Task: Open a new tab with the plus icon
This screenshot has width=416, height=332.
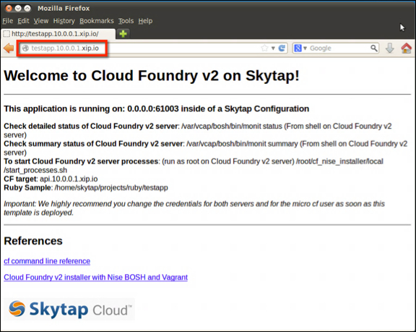Action: tap(123, 34)
